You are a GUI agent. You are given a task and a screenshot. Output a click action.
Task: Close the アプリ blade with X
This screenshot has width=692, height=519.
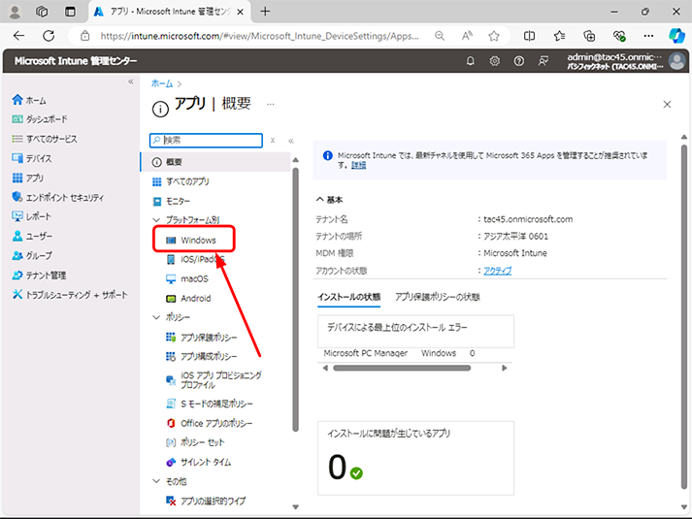tap(667, 105)
